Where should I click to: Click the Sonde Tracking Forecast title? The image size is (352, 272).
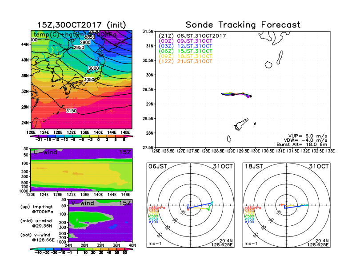click(243, 25)
